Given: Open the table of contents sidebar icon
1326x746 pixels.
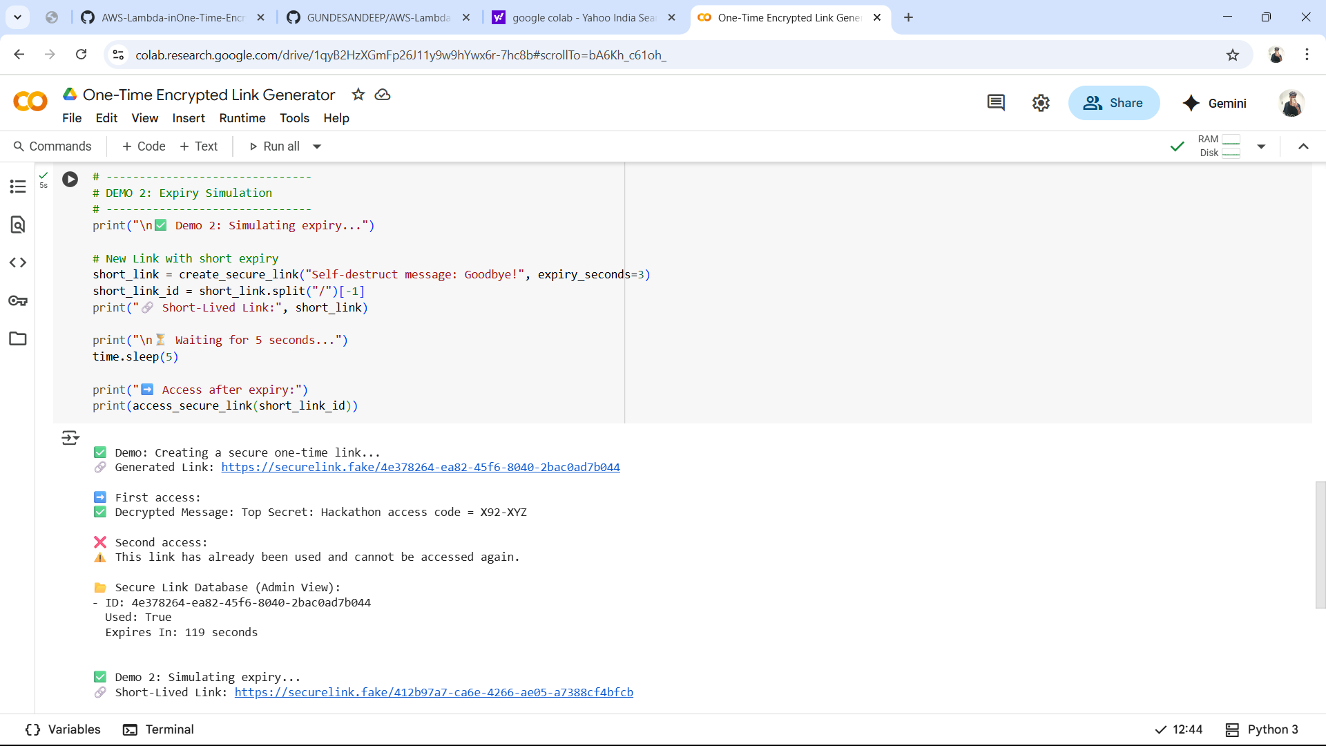Looking at the screenshot, I should point(18,186).
